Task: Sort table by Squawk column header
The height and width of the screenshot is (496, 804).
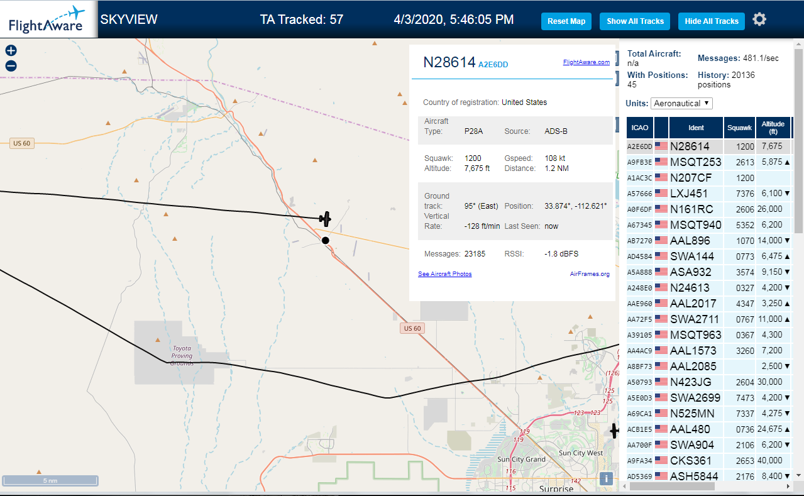Action: coord(739,128)
